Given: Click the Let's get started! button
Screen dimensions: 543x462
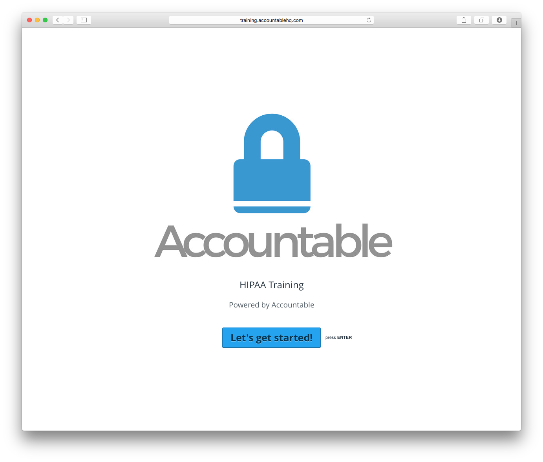Looking at the screenshot, I should click(271, 338).
